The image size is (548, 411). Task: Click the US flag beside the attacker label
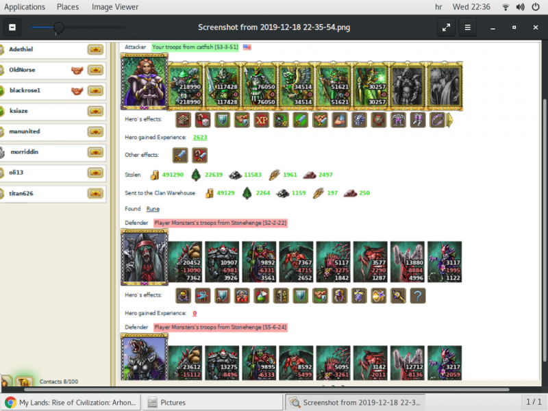pyautogui.click(x=247, y=48)
